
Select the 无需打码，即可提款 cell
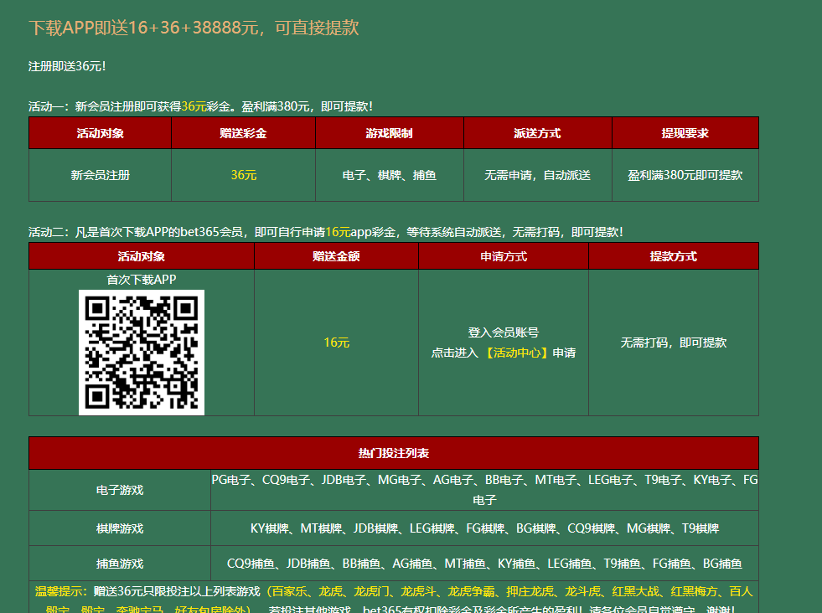coord(673,343)
